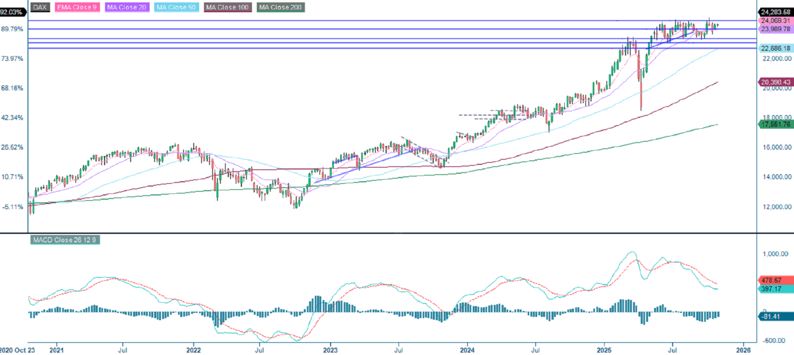Image resolution: width=794 pixels, height=355 pixels.
Task: Select the MA Close 200 indicator label
Action: [x=280, y=7]
